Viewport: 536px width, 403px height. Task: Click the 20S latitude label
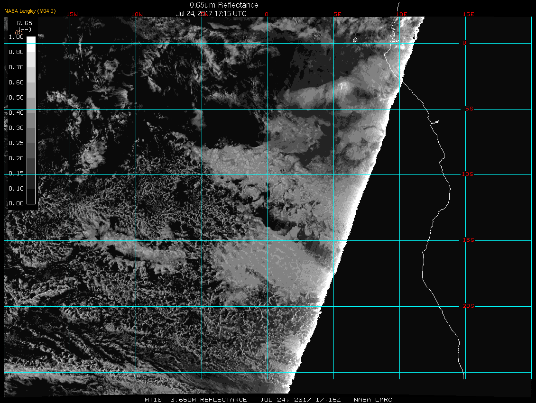coord(468,306)
